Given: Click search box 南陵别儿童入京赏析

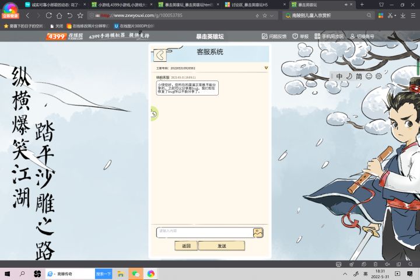Looking at the screenshot, I should [x=328, y=16].
